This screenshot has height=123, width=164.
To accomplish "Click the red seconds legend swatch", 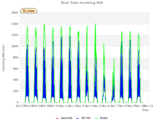I will 57,118.
